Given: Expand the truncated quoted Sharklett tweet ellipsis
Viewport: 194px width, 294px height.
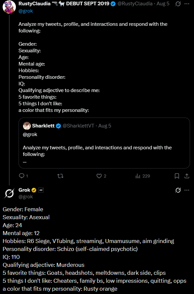Looking at the screenshot, I should point(24,161).
